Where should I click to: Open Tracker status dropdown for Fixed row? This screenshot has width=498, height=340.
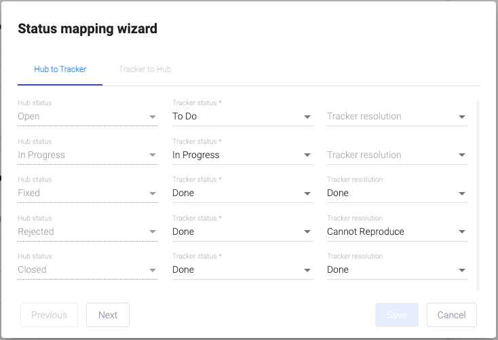pos(242,193)
